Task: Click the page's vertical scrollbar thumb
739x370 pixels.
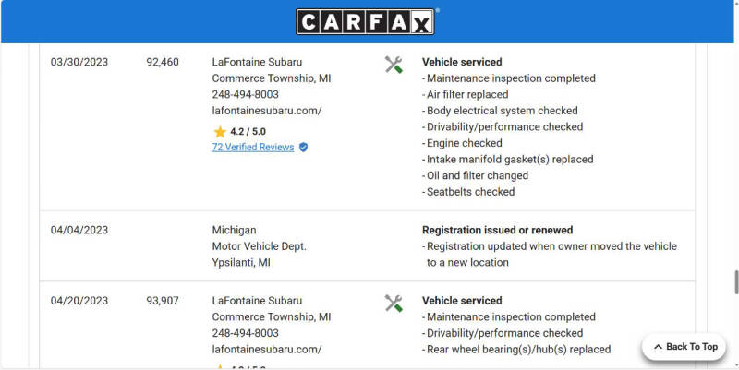Action: pyautogui.click(x=735, y=281)
